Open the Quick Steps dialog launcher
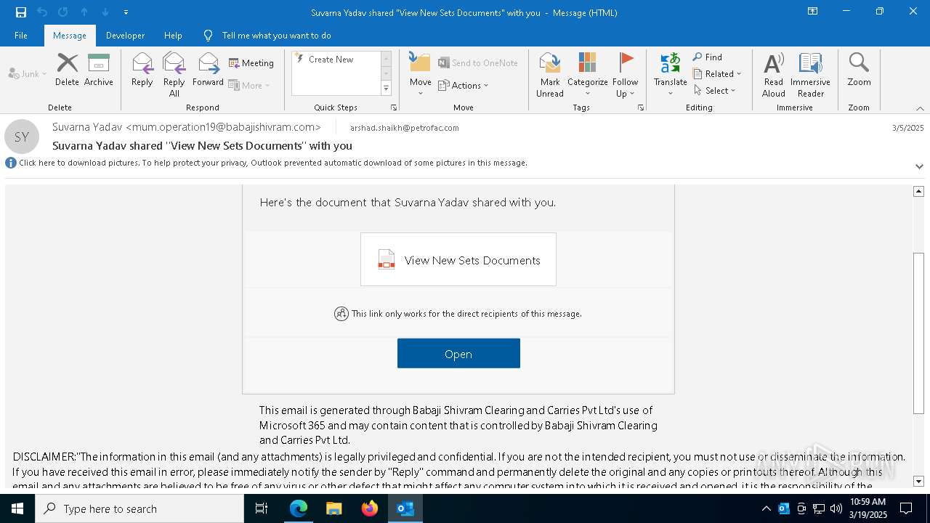930x523 pixels. click(394, 108)
